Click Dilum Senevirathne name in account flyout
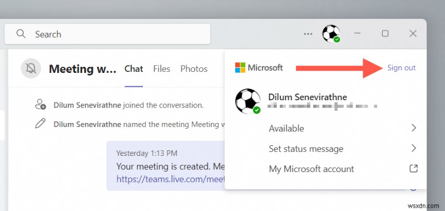 [x=308, y=97]
